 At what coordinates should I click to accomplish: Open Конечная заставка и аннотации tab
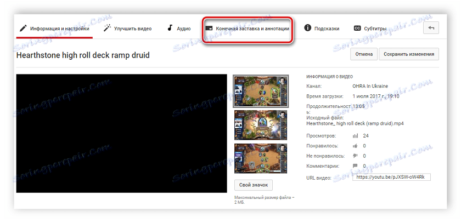click(248, 28)
